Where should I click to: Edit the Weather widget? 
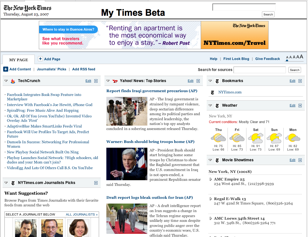pyautogui.click(x=293, y=105)
